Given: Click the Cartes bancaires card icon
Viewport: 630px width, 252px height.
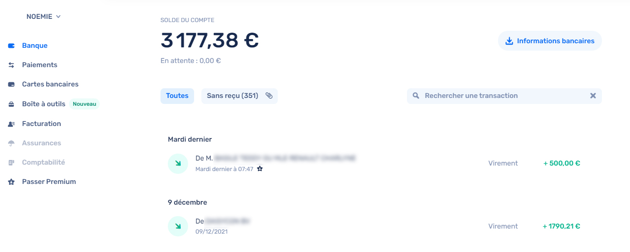Looking at the screenshot, I should (x=11, y=84).
